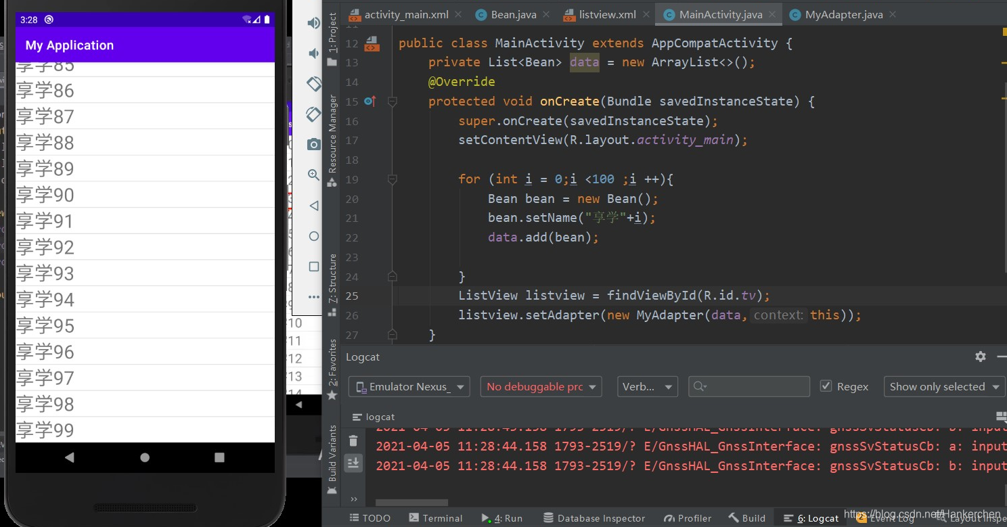This screenshot has height=527, width=1007.
Task: Tap list item 享学90 in emulator
Action: 145,195
